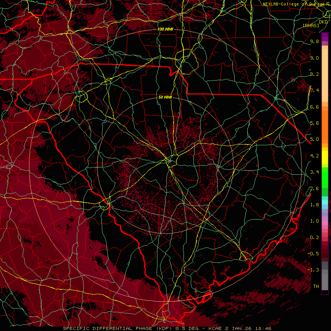Pick the purple segment atop the color bar
Viewport: 331px width, 331px height.
325,37
